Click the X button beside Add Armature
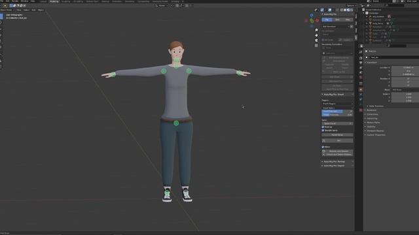 click(x=352, y=27)
